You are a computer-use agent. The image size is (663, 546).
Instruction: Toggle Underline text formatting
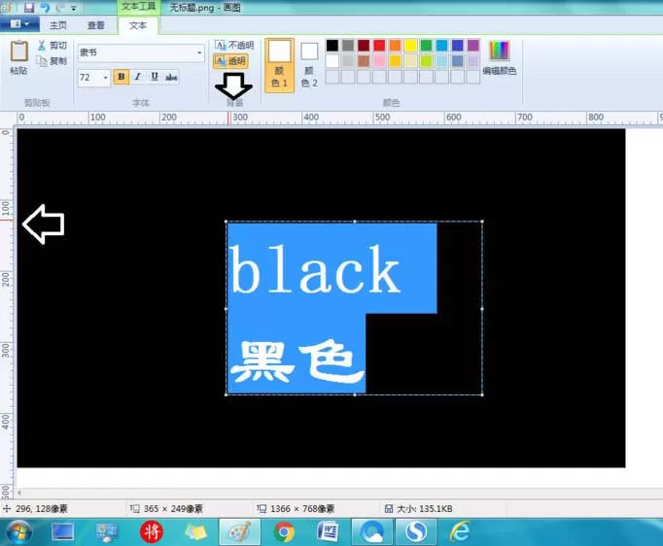click(155, 77)
